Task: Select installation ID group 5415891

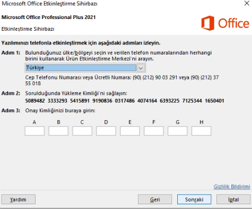Action: tap(80, 101)
